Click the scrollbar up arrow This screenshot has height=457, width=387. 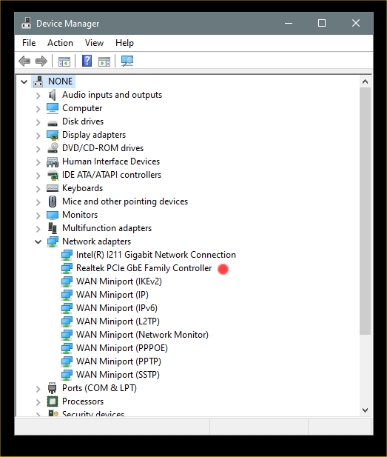coord(365,81)
